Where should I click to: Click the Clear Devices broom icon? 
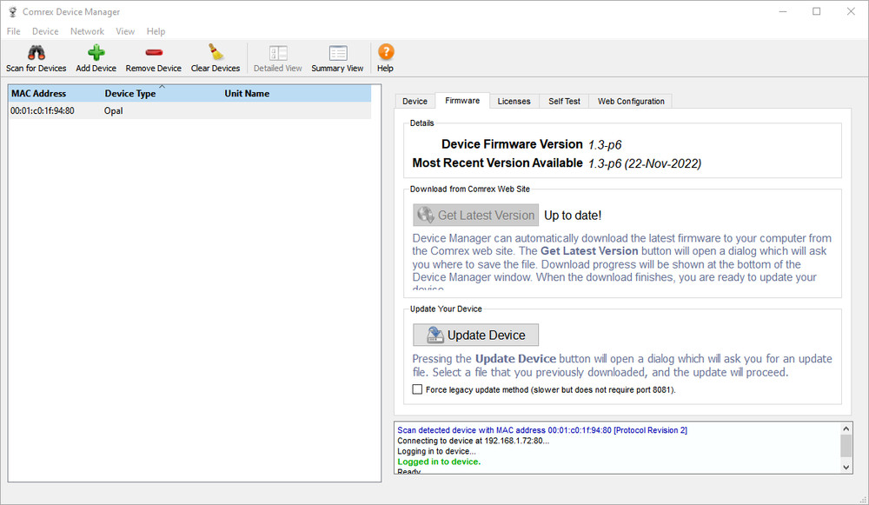point(215,53)
